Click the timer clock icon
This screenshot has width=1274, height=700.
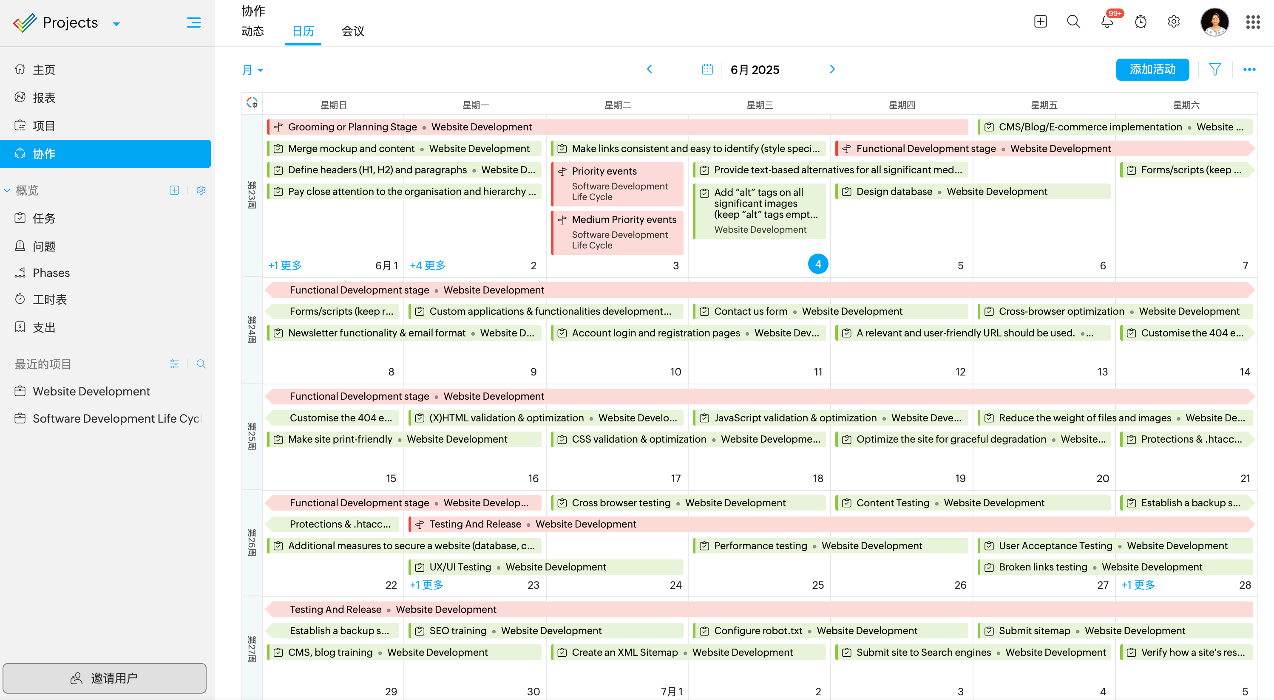pos(1141,22)
